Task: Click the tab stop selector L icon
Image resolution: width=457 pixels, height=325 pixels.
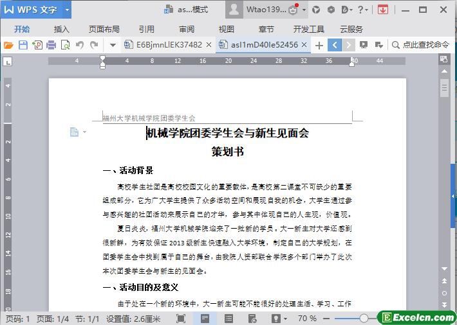Action: (8, 62)
